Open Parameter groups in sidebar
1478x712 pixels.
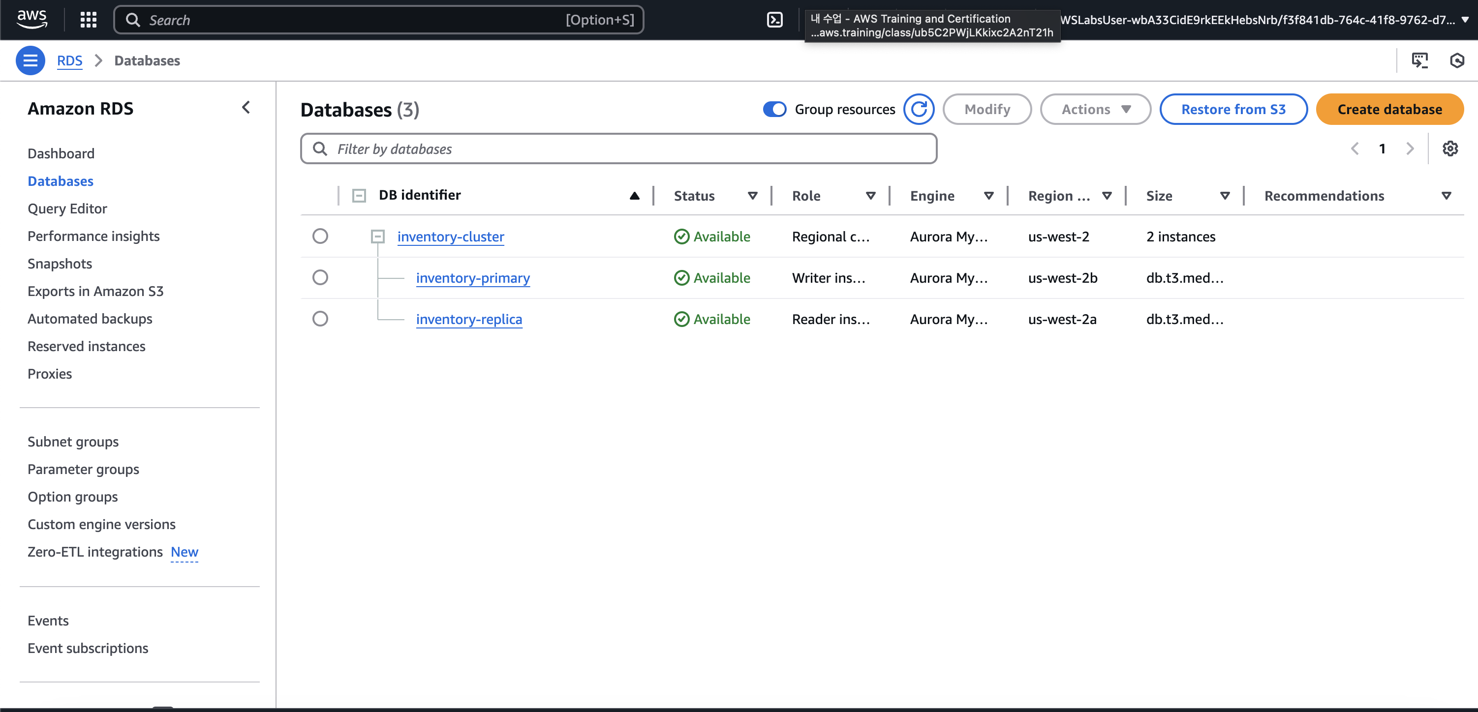pyautogui.click(x=83, y=469)
